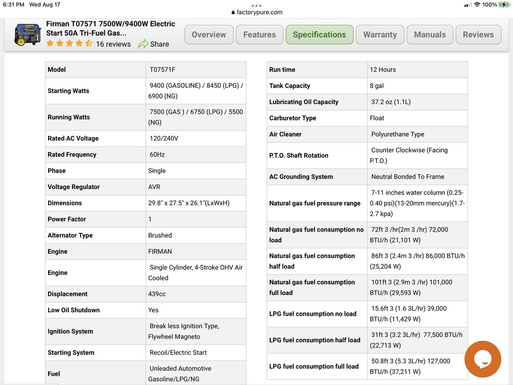This screenshot has width=513, height=385.
Task: Open the Manuals tab
Action: 429,34
